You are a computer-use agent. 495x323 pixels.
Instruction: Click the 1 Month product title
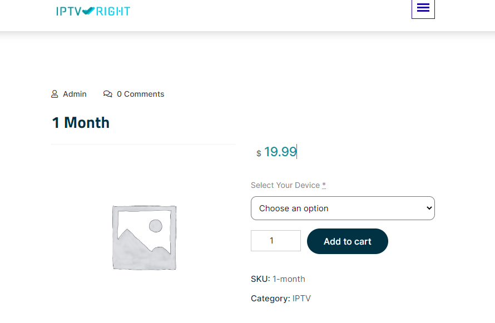click(x=81, y=123)
